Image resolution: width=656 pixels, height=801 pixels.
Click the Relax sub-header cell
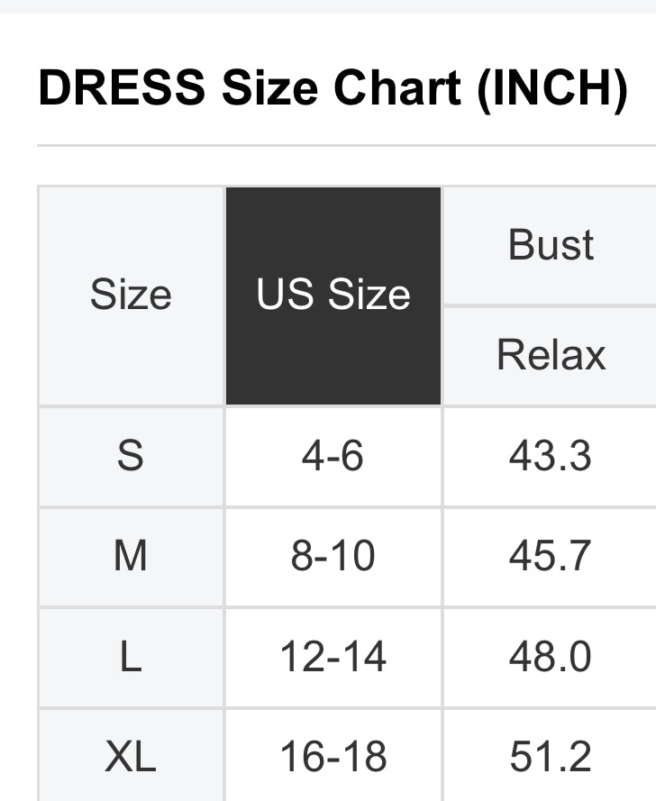click(x=551, y=356)
